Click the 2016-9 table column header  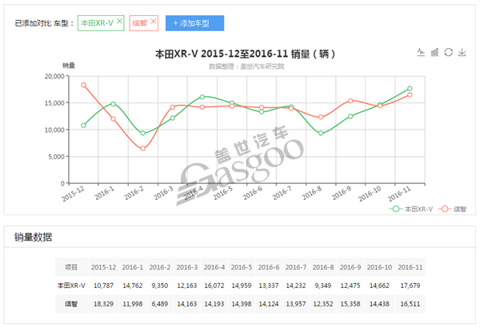[350, 267]
